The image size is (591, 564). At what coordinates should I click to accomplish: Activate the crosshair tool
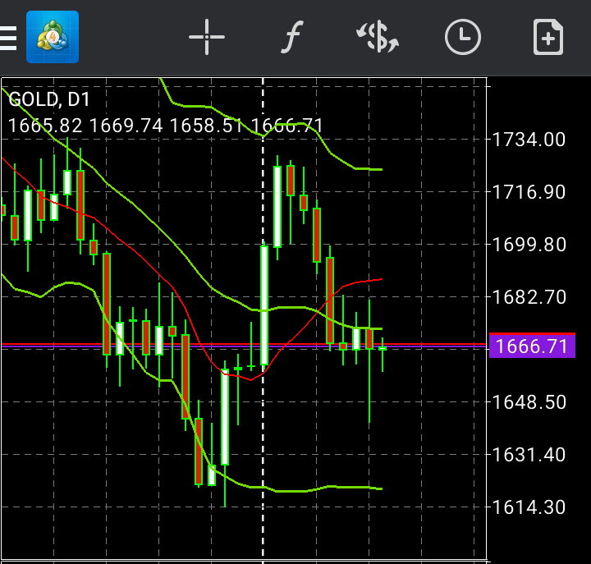point(207,37)
